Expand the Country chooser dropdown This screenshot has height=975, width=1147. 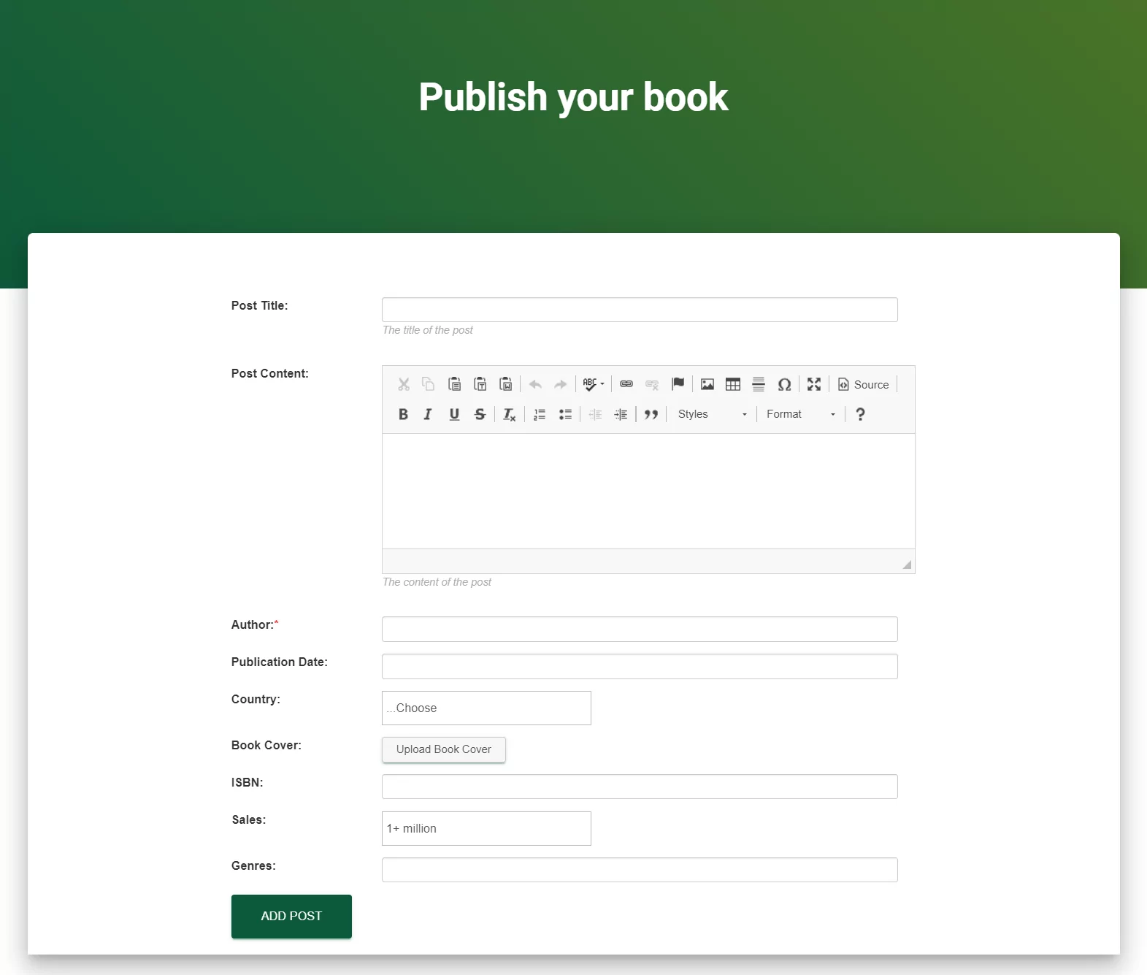click(486, 708)
